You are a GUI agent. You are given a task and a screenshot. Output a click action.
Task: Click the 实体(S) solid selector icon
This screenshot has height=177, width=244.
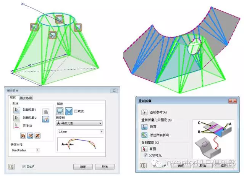pos(16,125)
